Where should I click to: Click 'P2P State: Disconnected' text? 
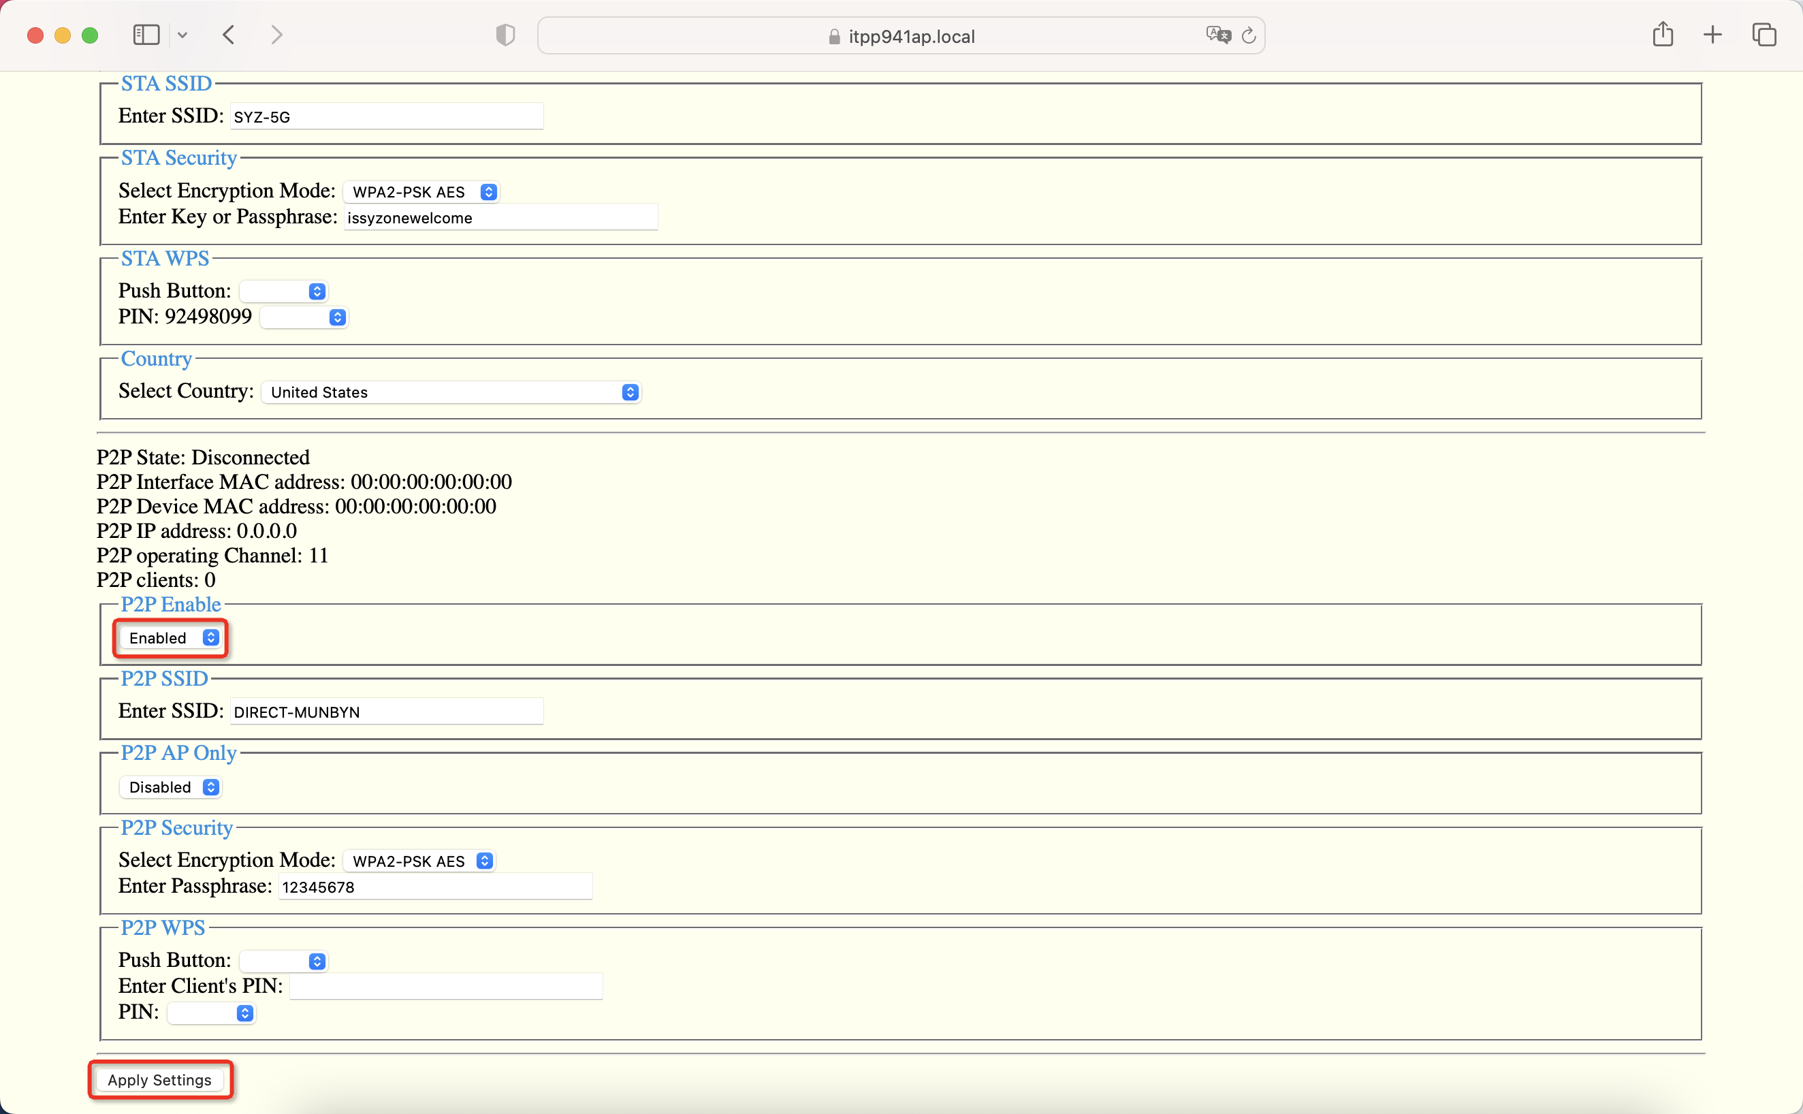pos(204,458)
